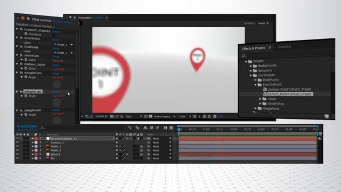Viewport: 341px width, 192px height.
Task: Click the motion blur icon in the timeline header
Action: click(x=158, y=128)
